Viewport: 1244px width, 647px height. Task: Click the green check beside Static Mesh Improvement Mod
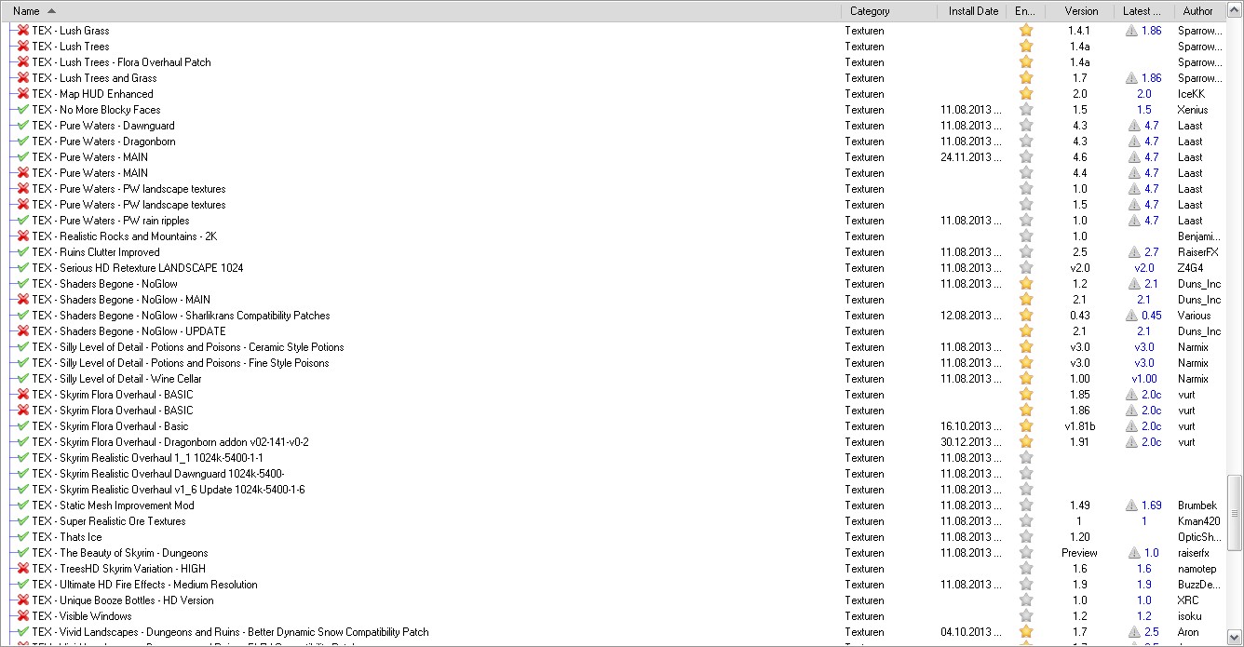[23, 505]
